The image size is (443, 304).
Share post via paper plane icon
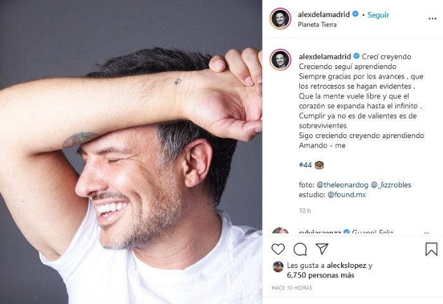[321, 249]
